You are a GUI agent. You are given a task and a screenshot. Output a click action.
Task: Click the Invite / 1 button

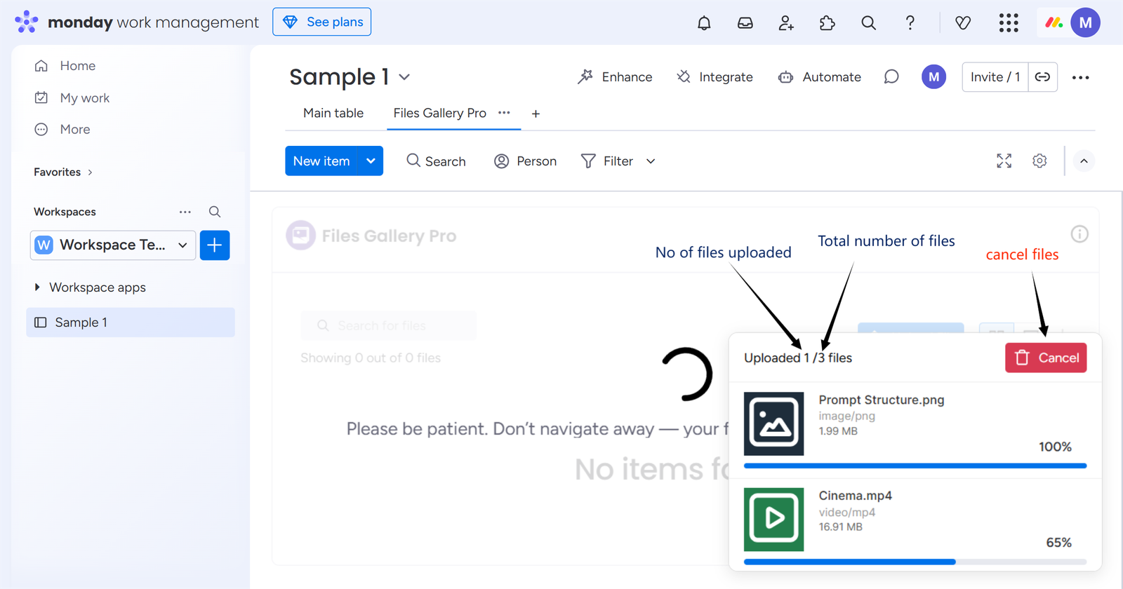click(995, 77)
